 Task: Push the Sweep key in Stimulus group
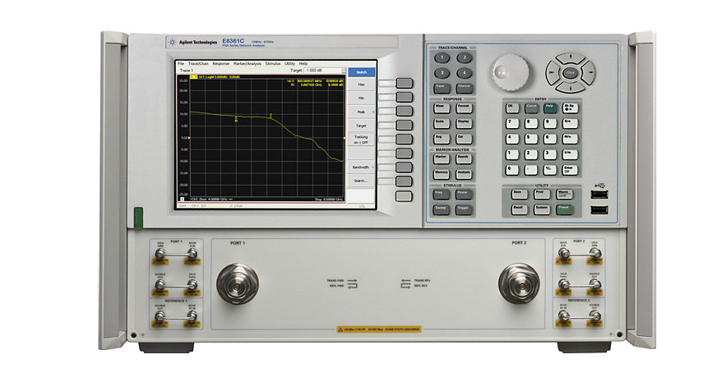[442, 209]
